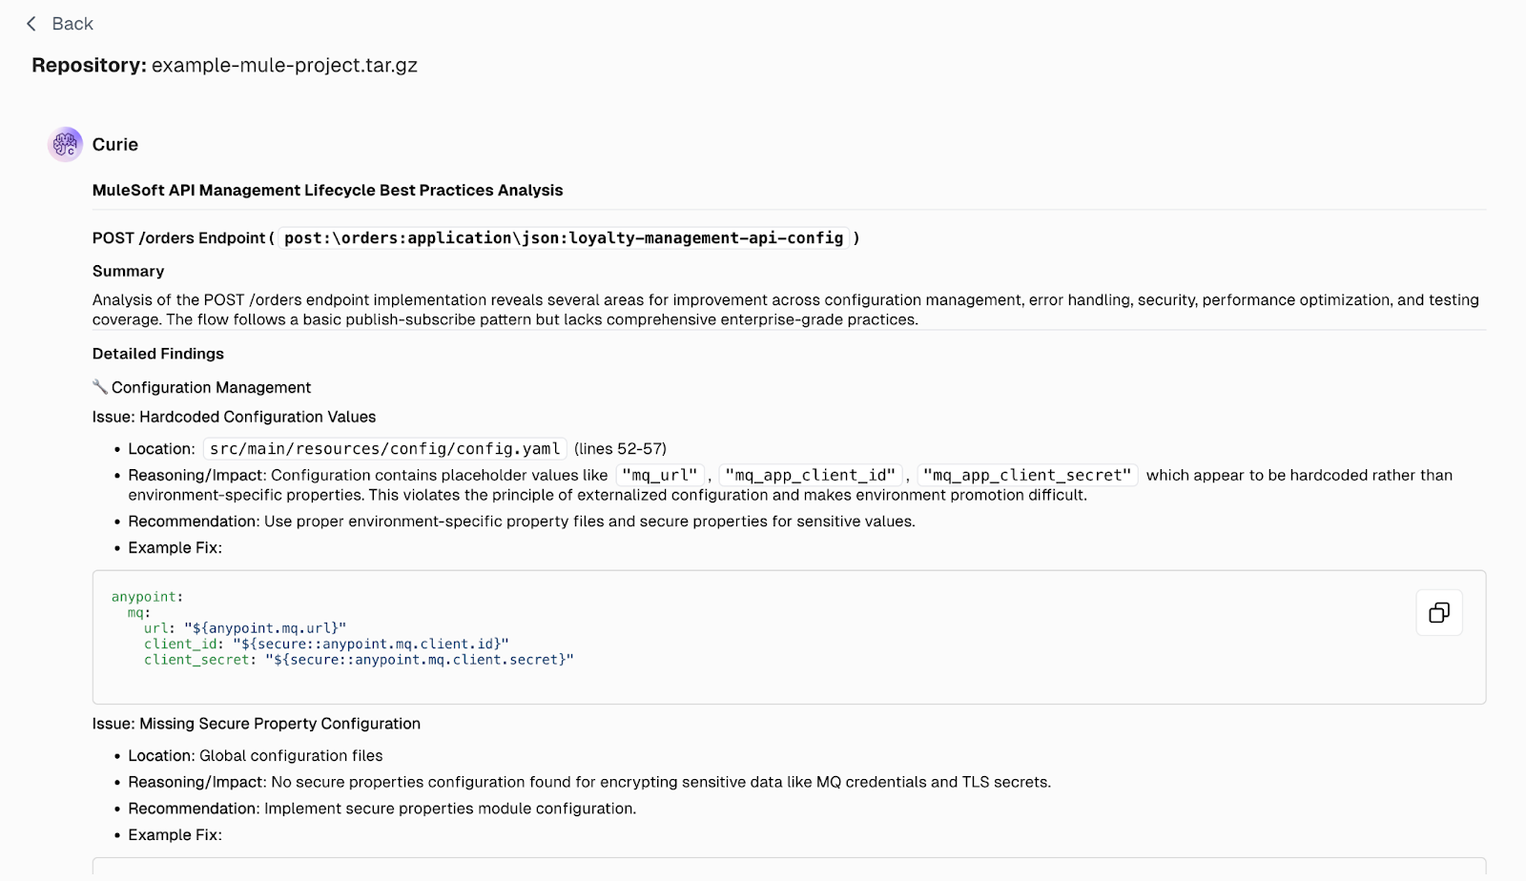This screenshot has width=1526, height=881.
Task: Select the config.yaml file path chip
Action: 384,448
